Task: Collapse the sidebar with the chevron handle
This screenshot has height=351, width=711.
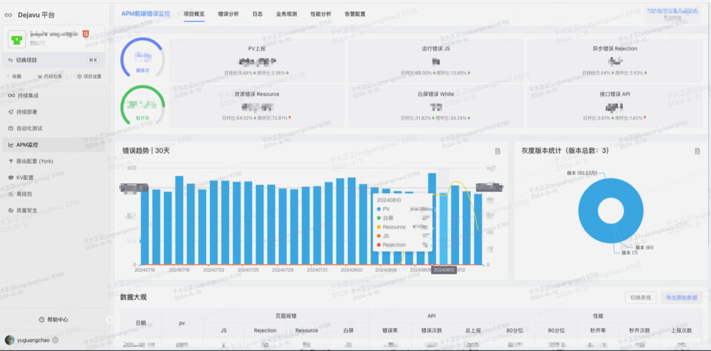Action: [x=110, y=320]
